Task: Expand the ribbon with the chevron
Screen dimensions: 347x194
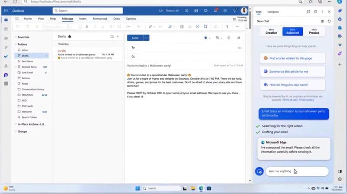Action: tap(247, 28)
